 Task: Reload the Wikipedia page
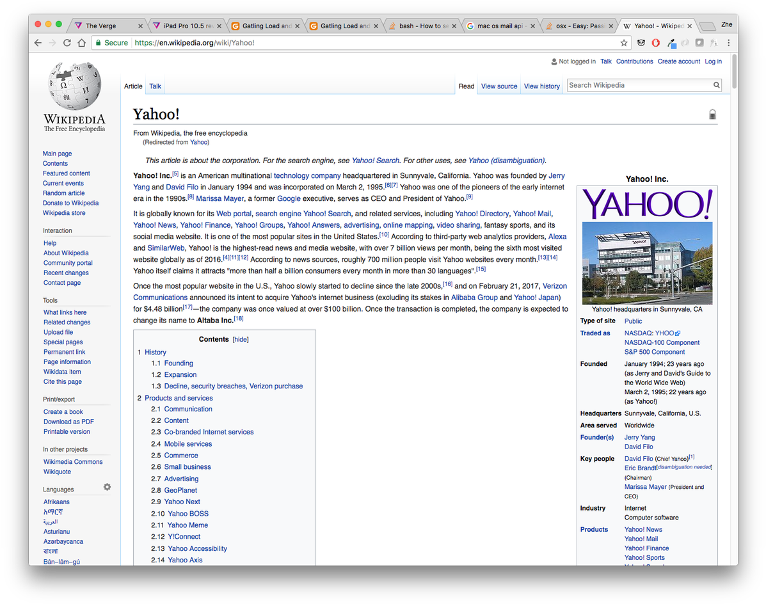pyautogui.click(x=67, y=43)
